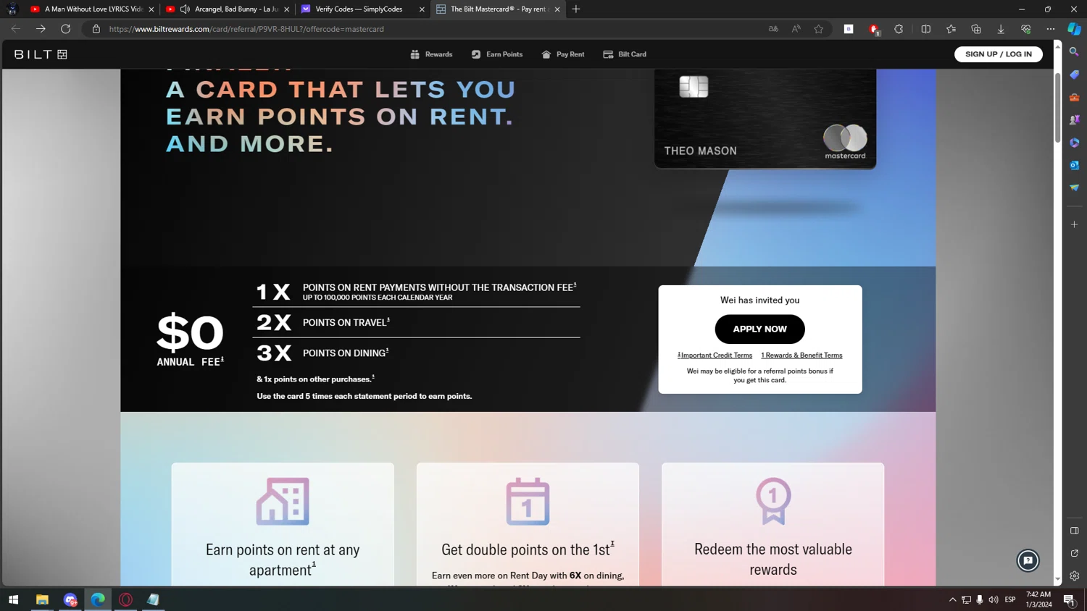The width and height of the screenshot is (1087, 611).
Task: Open the sidebar Drop paper-plane icon
Action: click(1075, 187)
